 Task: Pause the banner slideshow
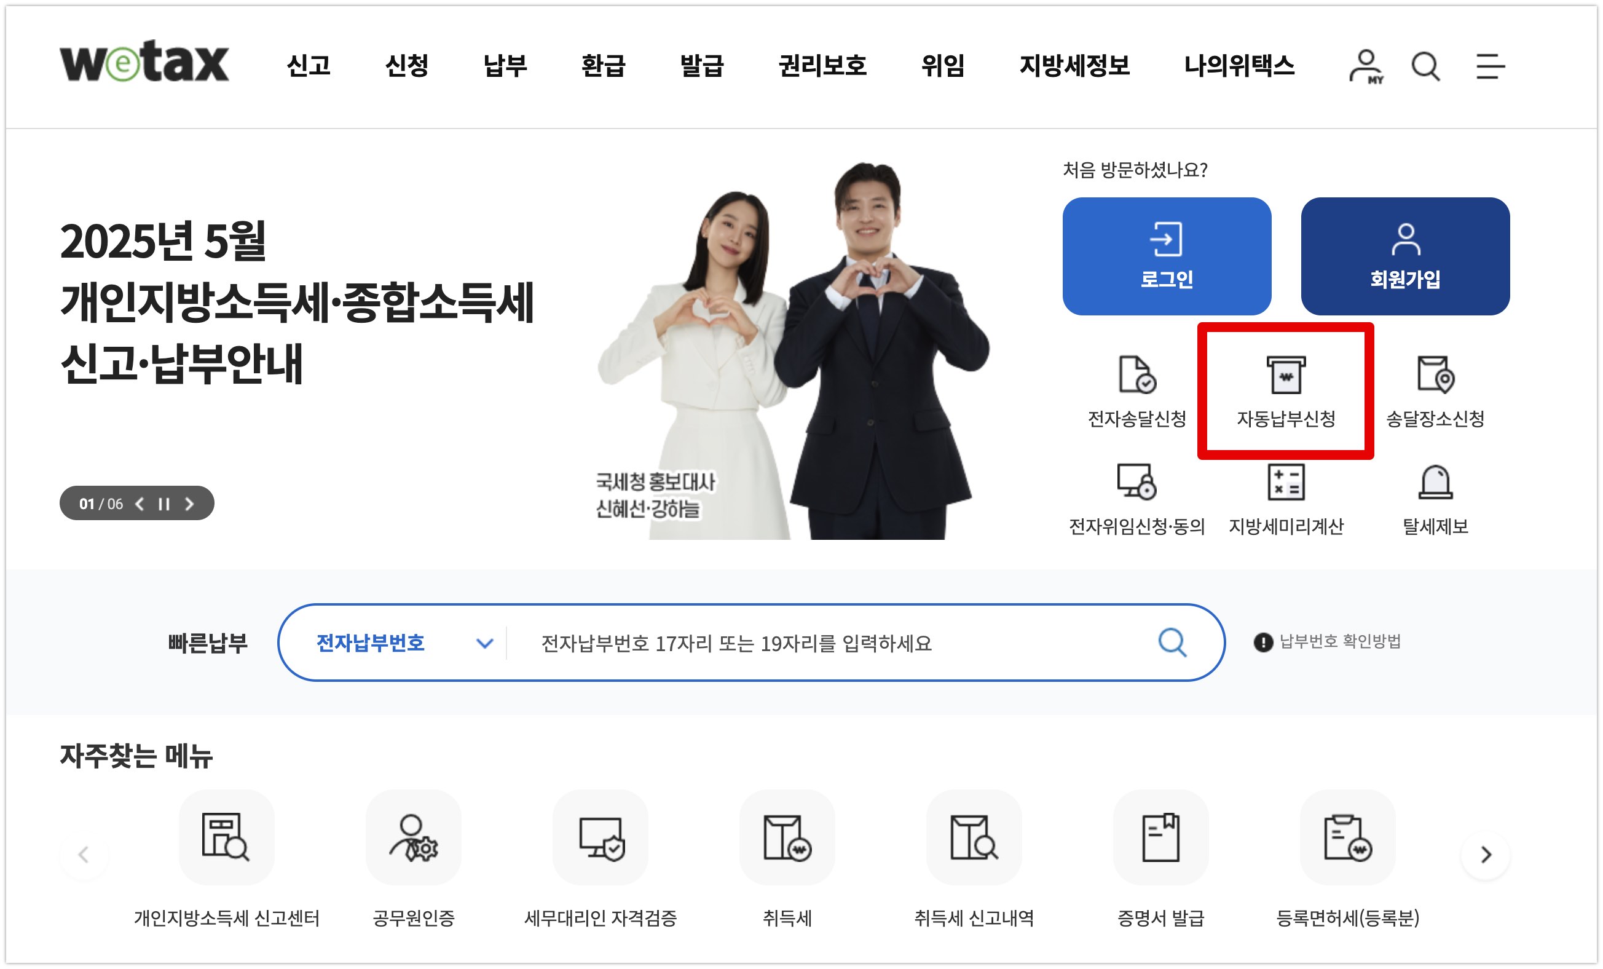click(164, 504)
